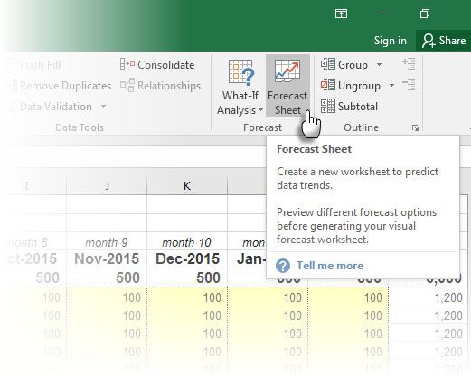The width and height of the screenshot is (471, 376).
Task: Restore down the Excel window
Action: pos(425,14)
